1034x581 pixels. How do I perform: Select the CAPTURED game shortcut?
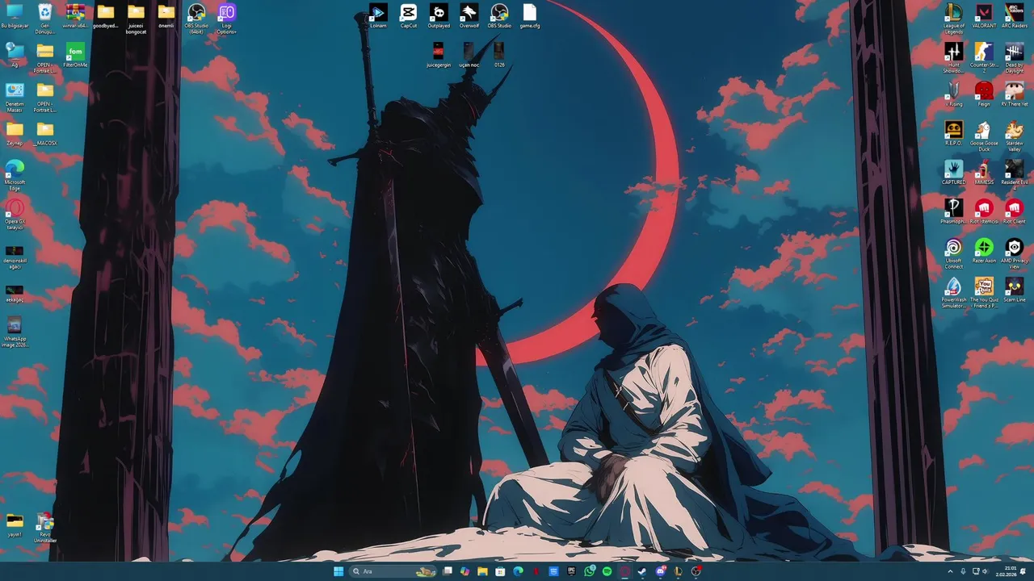coord(954,172)
